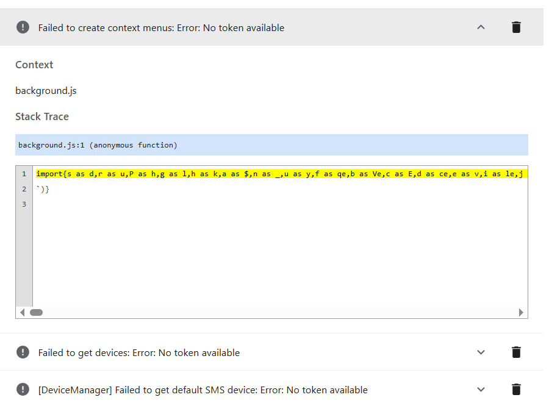Delete the context menus error entry
Image resolution: width=549 pixels, height=403 pixels.
516,27
